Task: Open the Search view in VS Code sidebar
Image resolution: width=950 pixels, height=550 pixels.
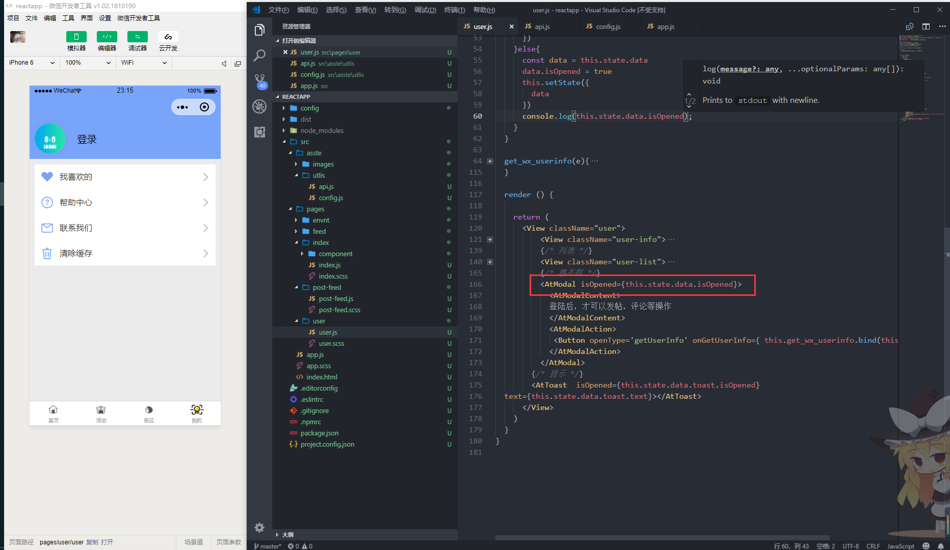Action: [260, 55]
